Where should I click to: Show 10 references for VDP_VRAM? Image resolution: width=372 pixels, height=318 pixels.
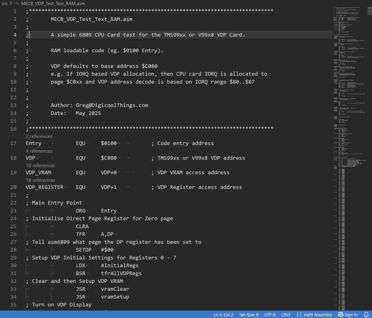point(40,166)
